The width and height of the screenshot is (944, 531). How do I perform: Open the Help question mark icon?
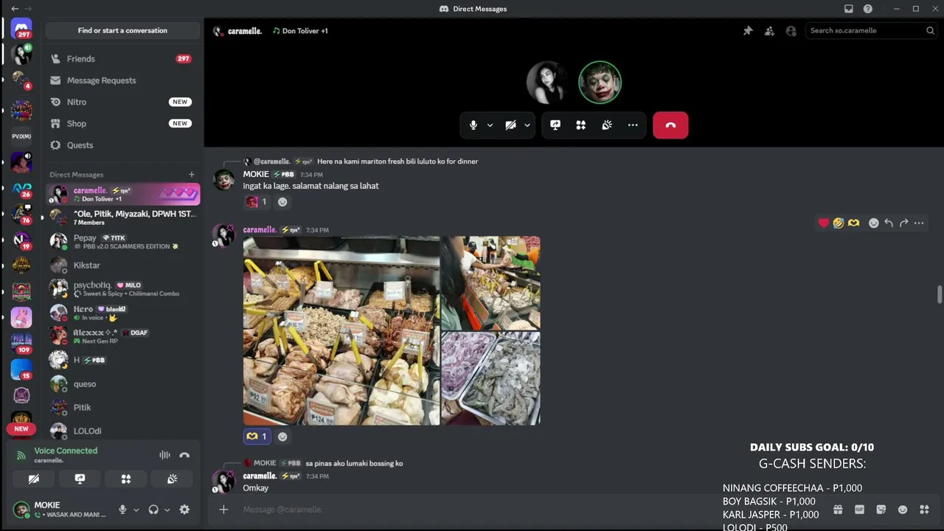[868, 9]
